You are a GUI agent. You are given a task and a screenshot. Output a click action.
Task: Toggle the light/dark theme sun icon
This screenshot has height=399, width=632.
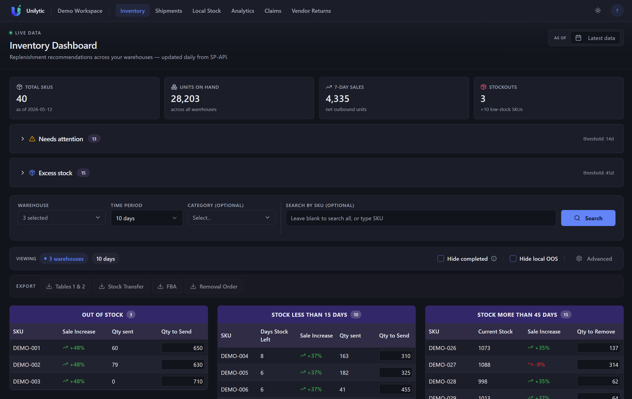(598, 10)
